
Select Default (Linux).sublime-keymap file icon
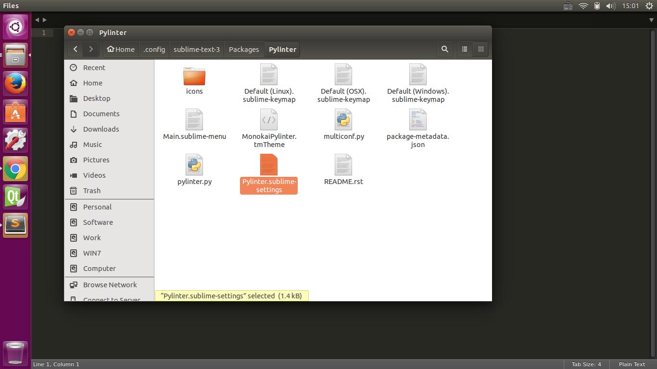269,74
